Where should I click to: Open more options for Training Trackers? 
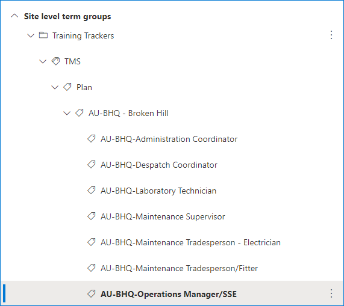click(x=331, y=35)
